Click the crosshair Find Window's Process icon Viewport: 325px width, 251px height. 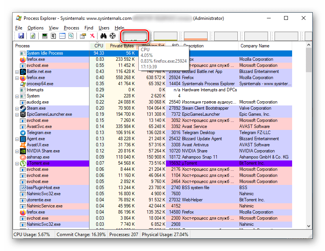112,36
